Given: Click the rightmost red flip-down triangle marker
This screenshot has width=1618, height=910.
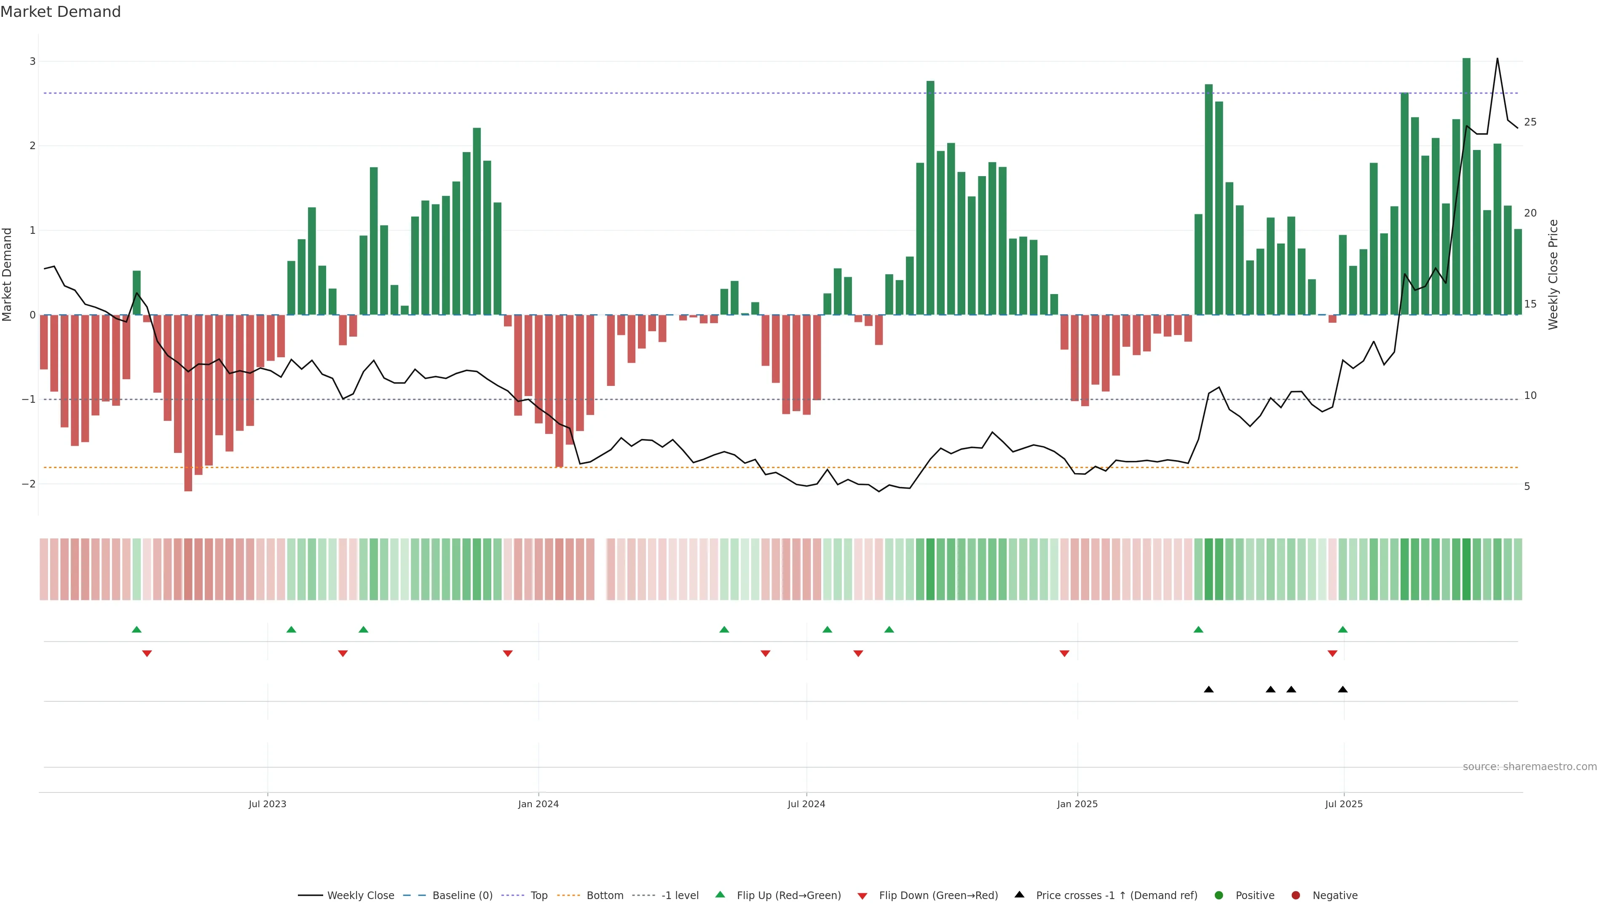Looking at the screenshot, I should click(1332, 654).
